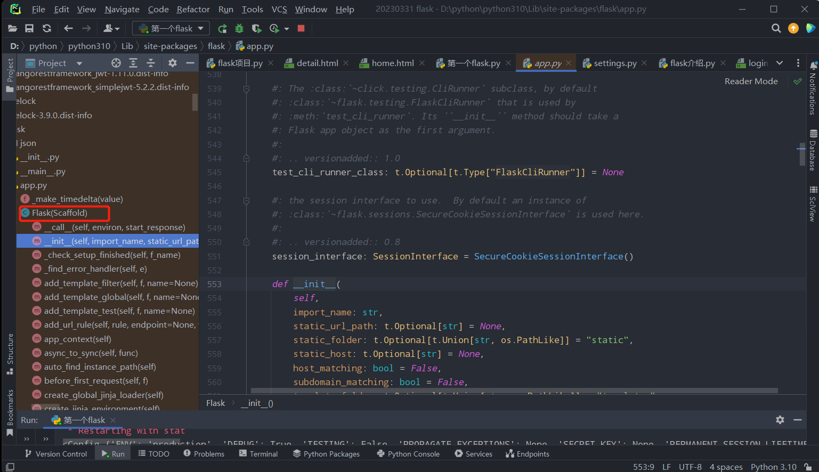Click the Save All floppy disk icon
Screen dimensions: 819x472
click(29, 29)
